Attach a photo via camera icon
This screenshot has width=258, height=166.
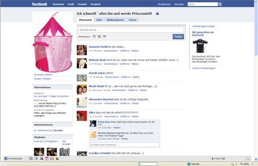[x=99, y=36]
